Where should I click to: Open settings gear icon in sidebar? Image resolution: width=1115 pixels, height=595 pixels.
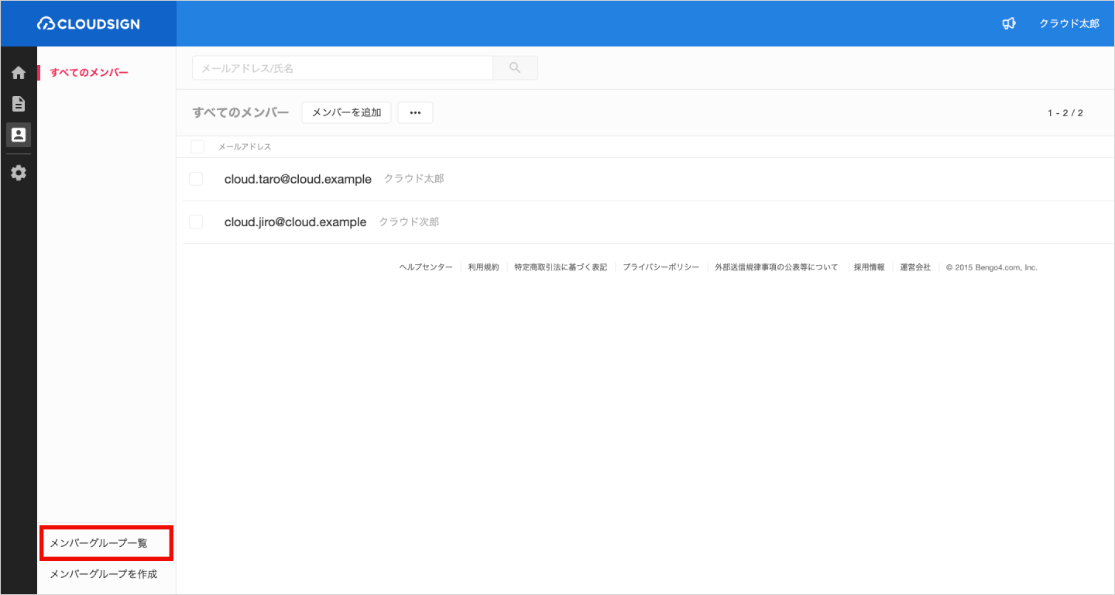pos(19,173)
